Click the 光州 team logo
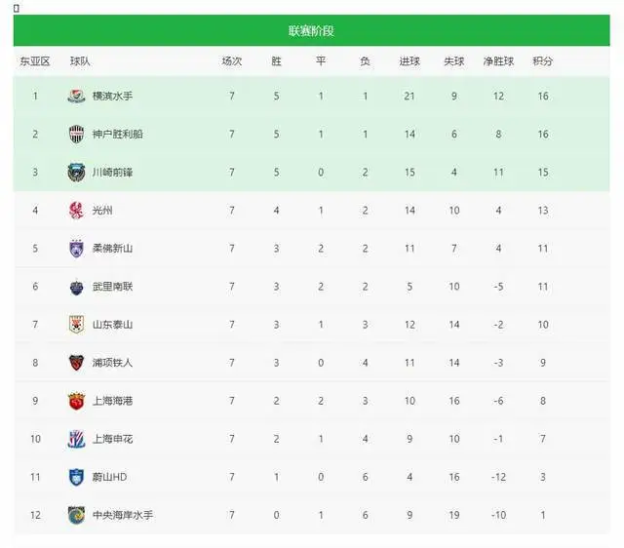Screen dimensions: 624x548 (76, 210)
